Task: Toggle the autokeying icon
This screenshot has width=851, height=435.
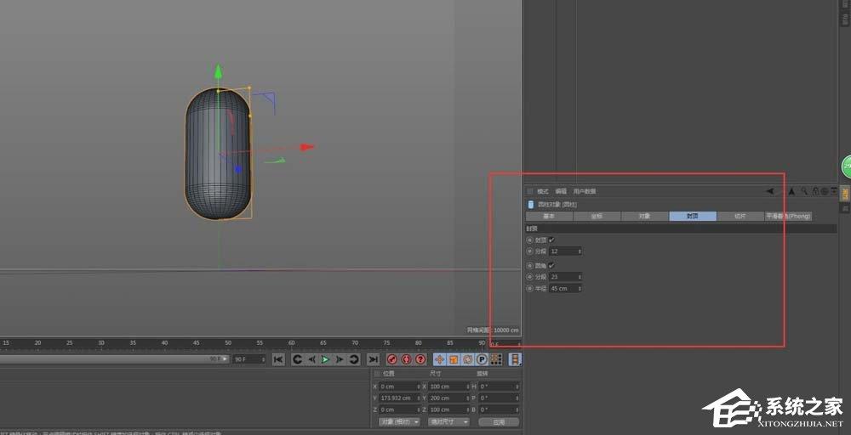Action: pyautogui.click(x=406, y=359)
